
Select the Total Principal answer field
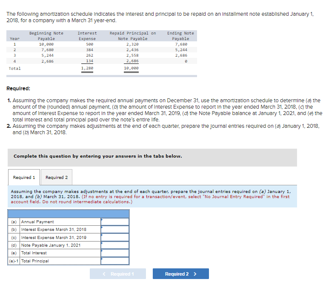tap(115, 261)
